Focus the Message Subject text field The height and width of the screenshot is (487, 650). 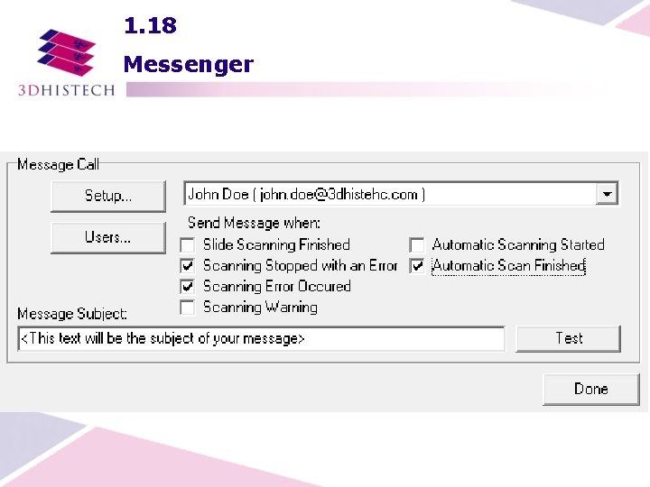[x=262, y=339]
